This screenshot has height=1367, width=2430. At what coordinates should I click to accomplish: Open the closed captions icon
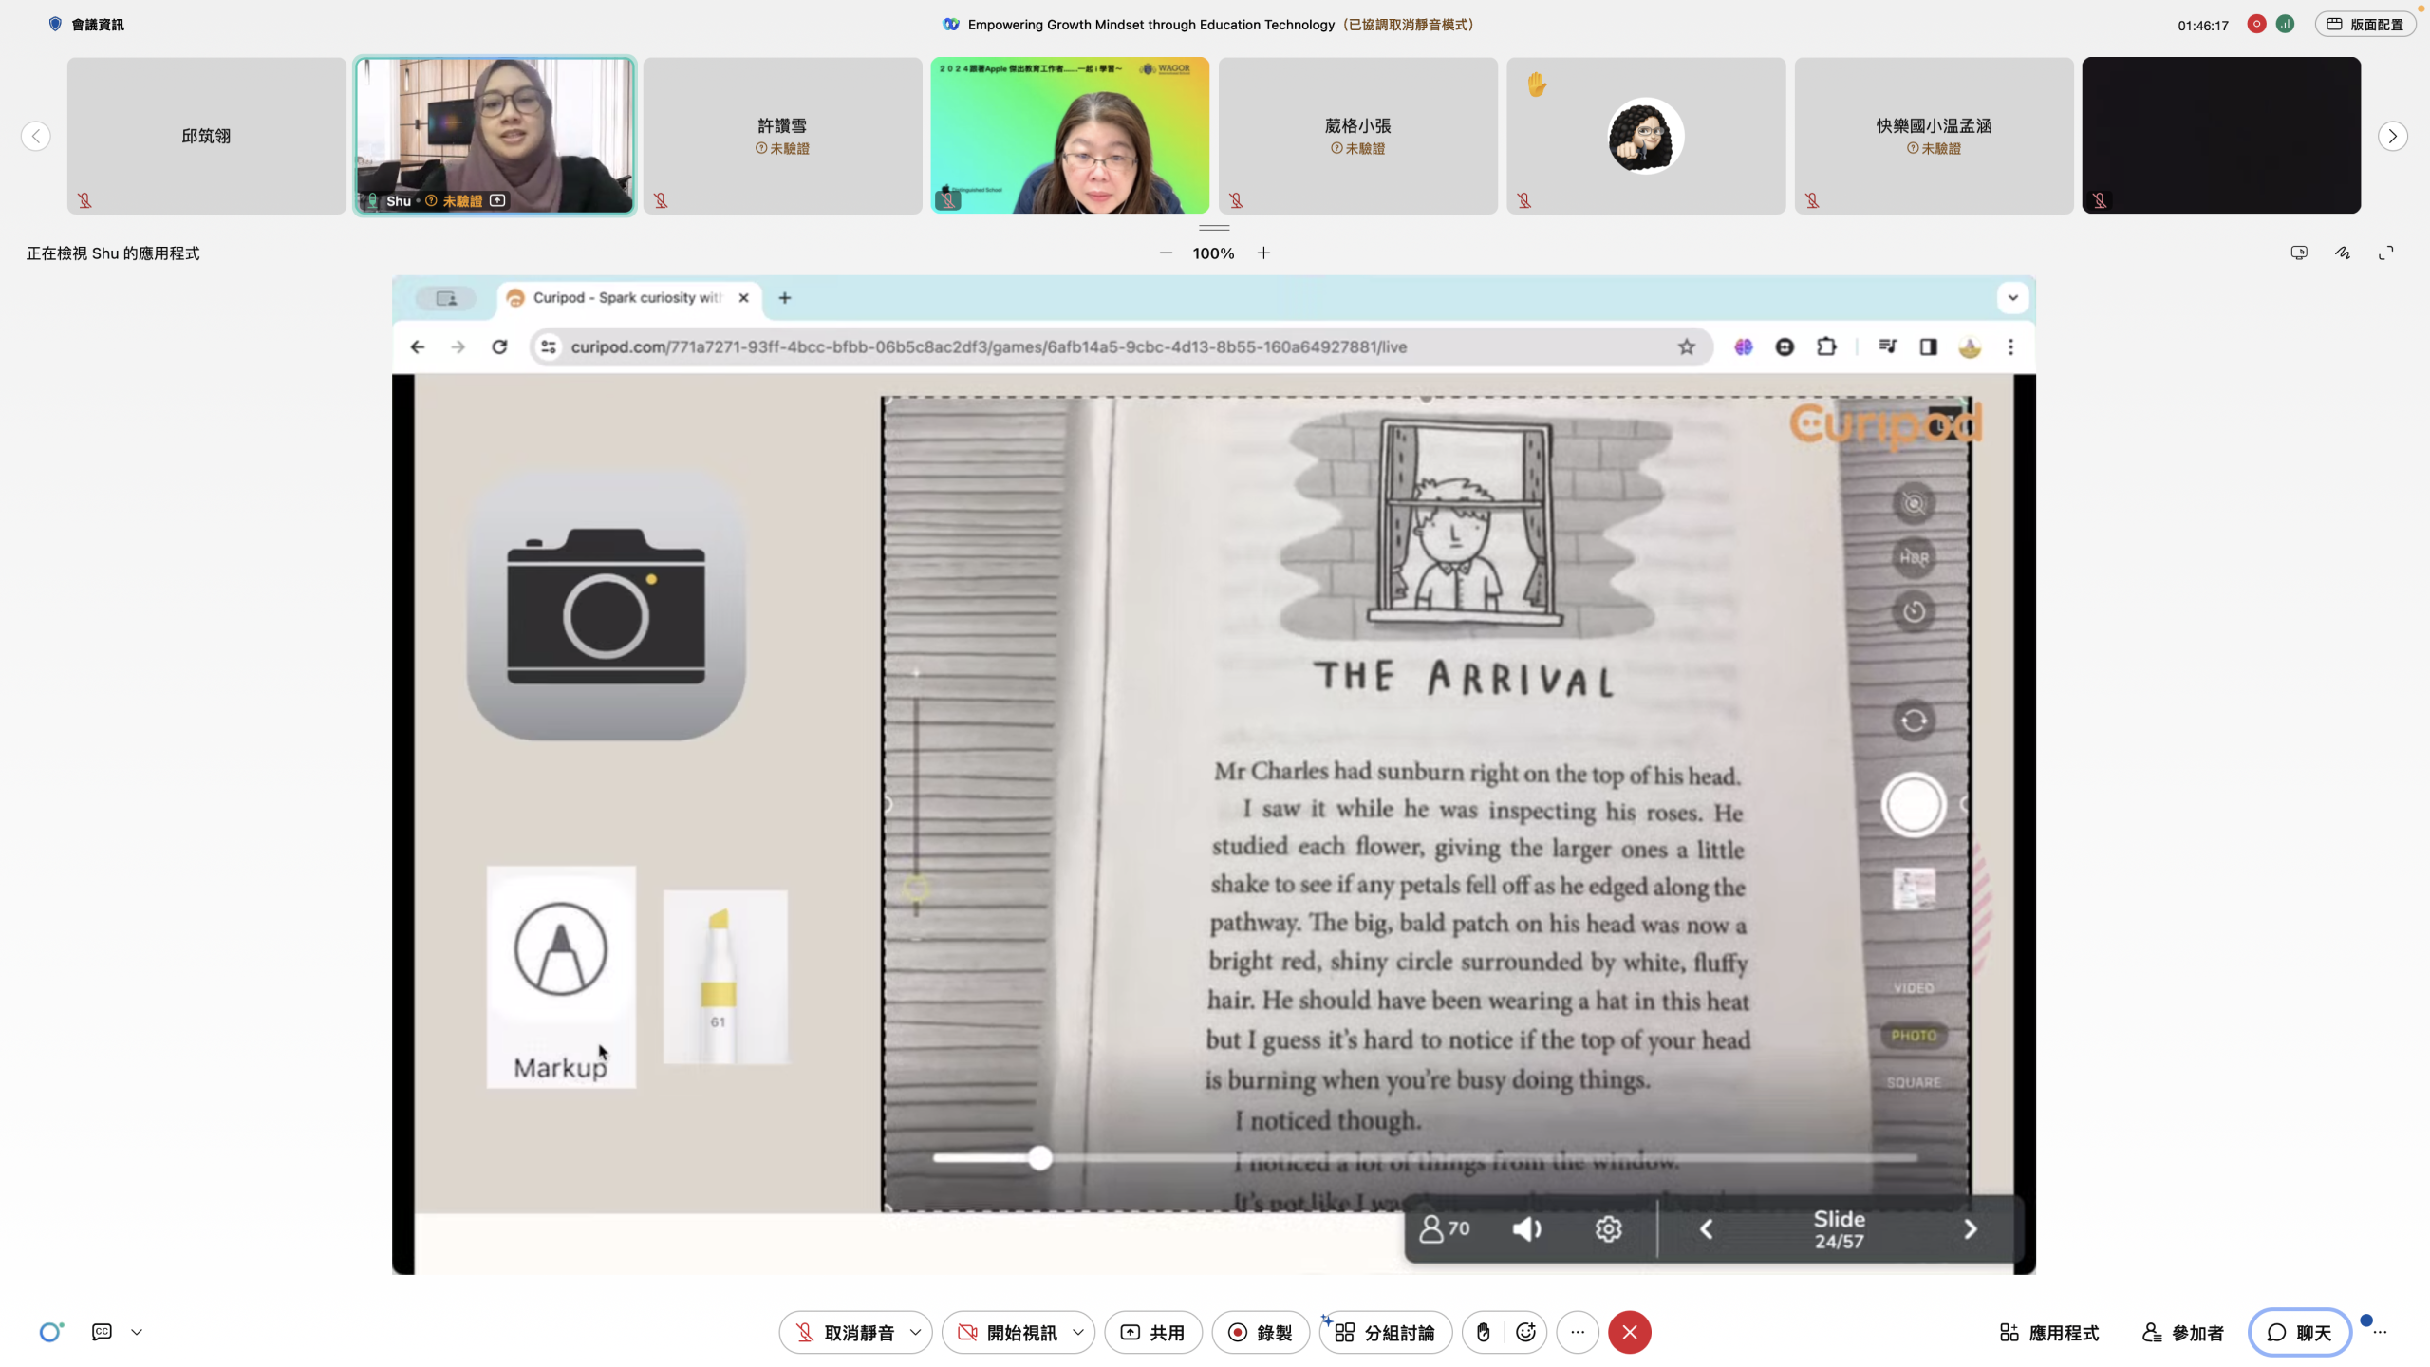[102, 1332]
